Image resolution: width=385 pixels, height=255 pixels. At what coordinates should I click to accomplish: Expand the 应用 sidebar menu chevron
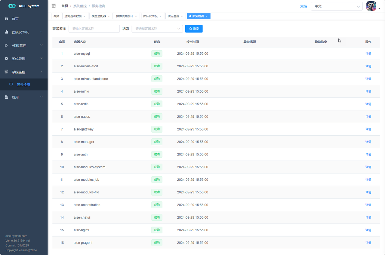tap(42, 97)
